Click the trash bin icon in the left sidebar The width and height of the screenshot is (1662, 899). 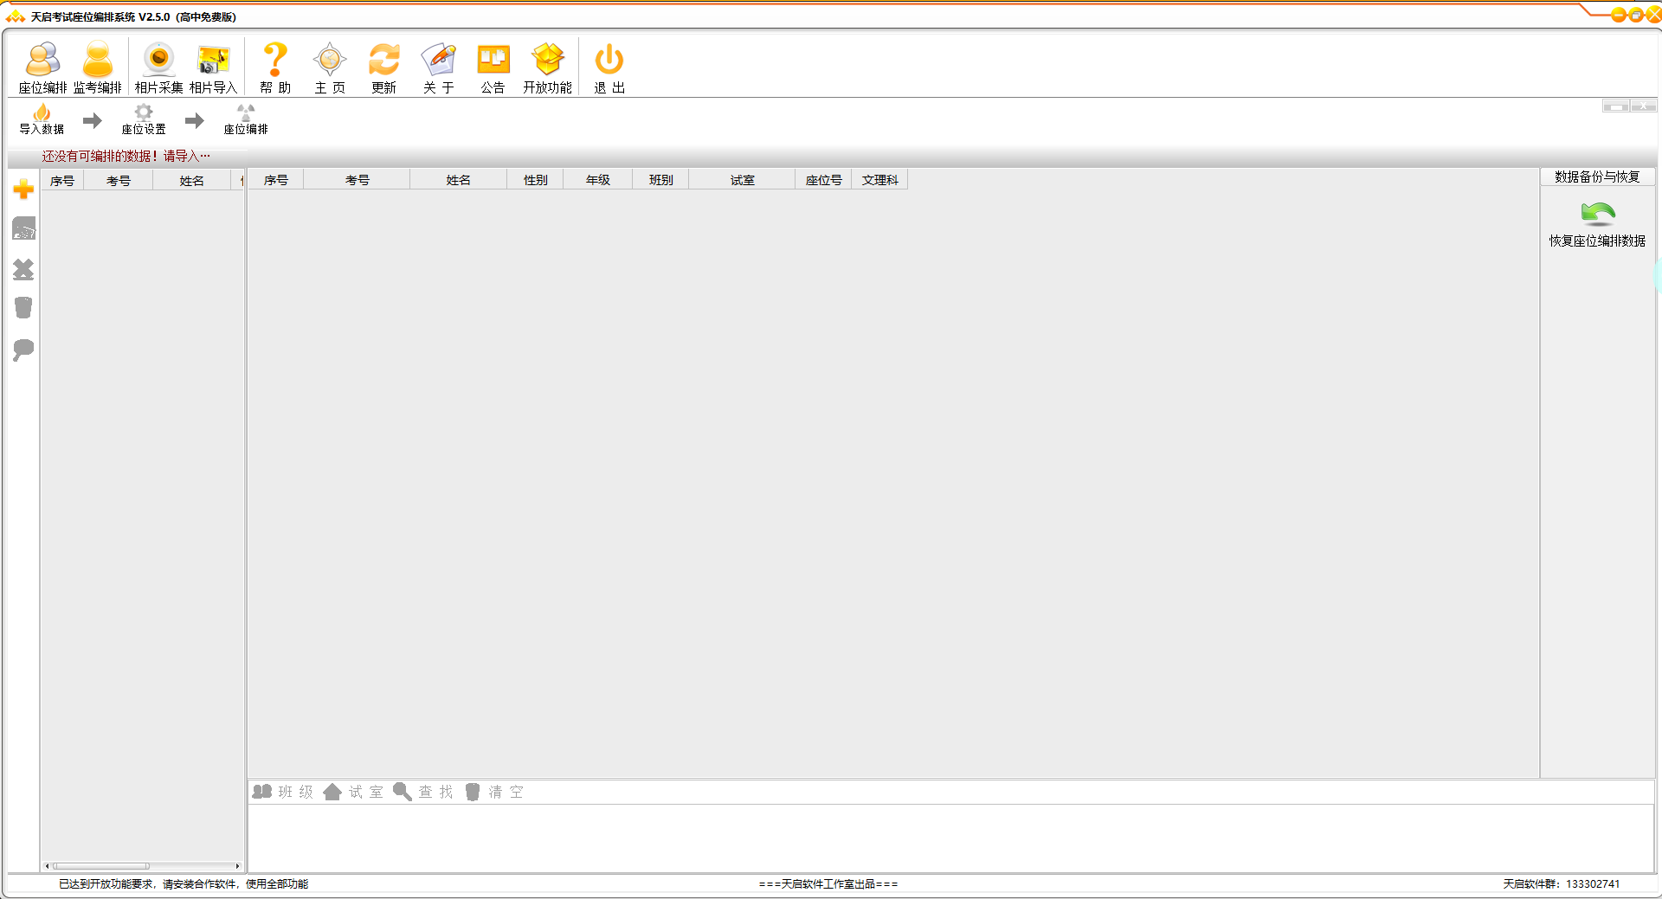[x=23, y=308]
